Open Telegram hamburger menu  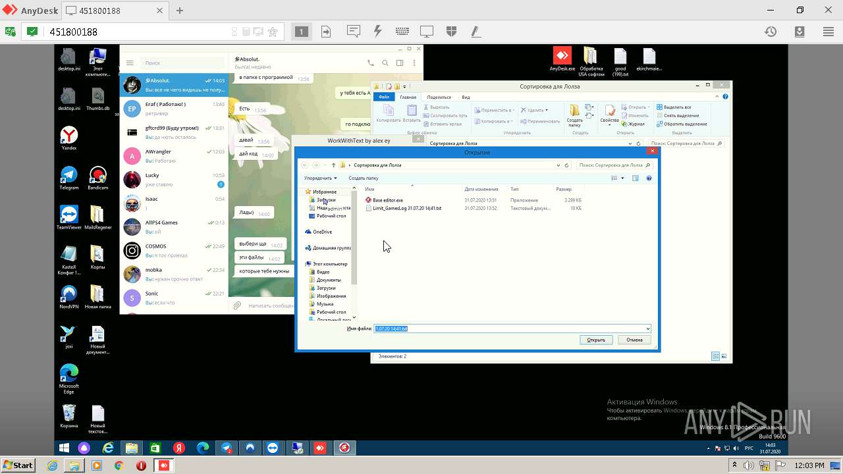coord(130,63)
